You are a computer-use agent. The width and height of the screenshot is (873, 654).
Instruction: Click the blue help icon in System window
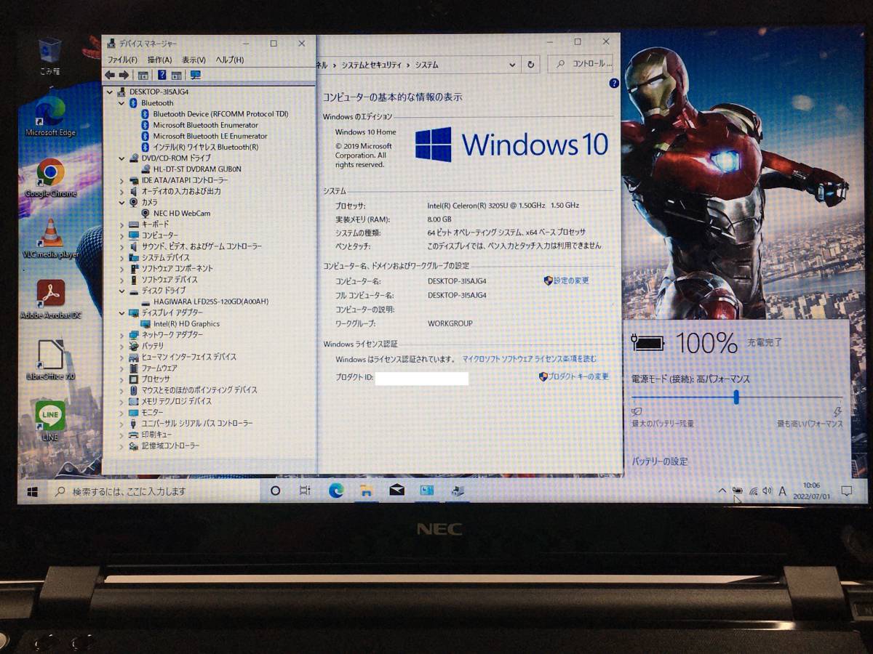pos(613,84)
